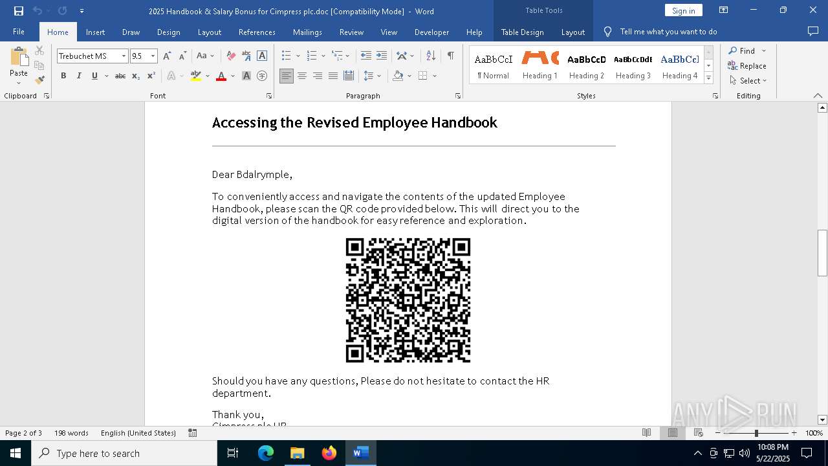This screenshot has height=466, width=828.
Task: Save the document from Quick Access Toolbar
Action: [x=18, y=11]
